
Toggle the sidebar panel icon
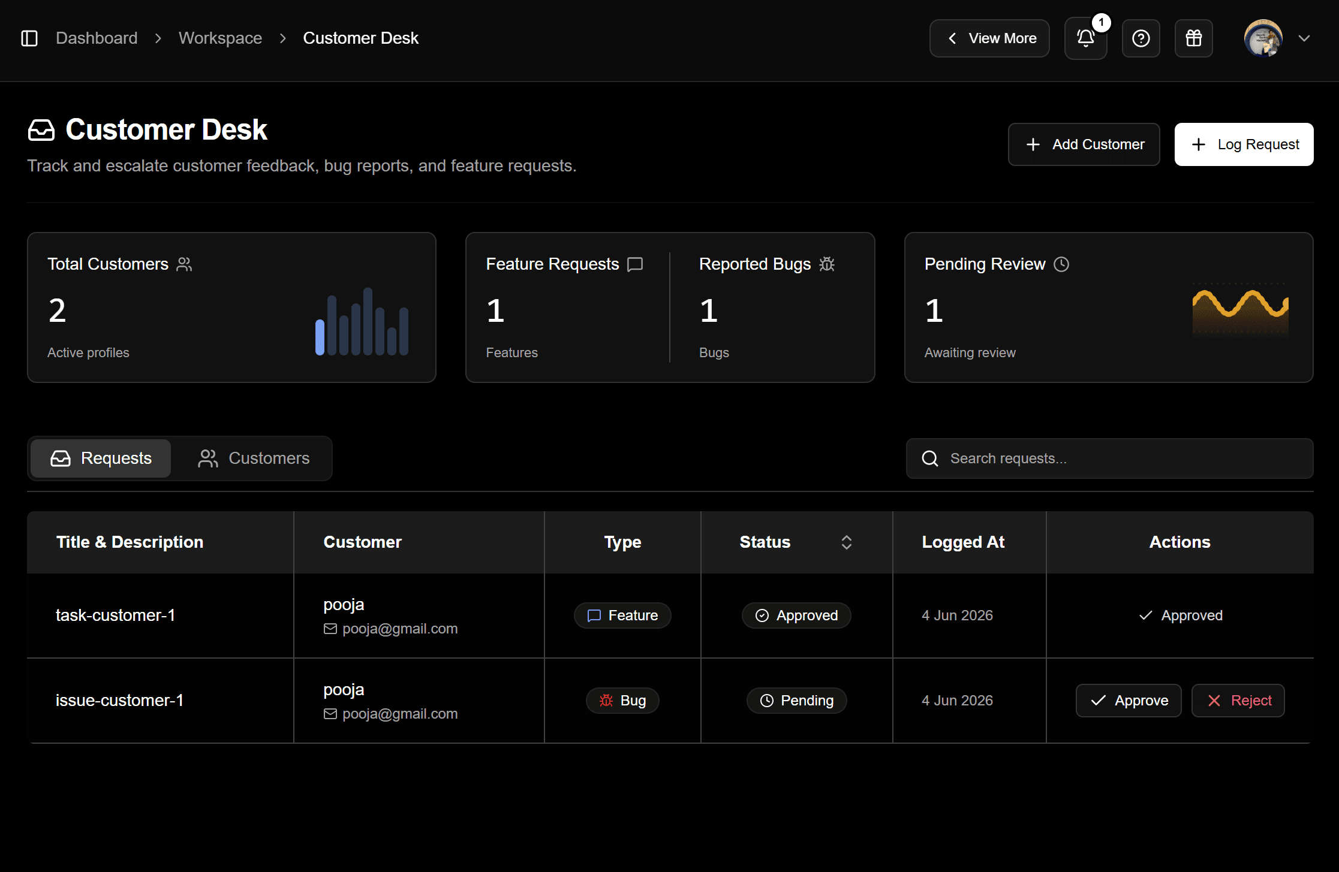click(x=29, y=38)
